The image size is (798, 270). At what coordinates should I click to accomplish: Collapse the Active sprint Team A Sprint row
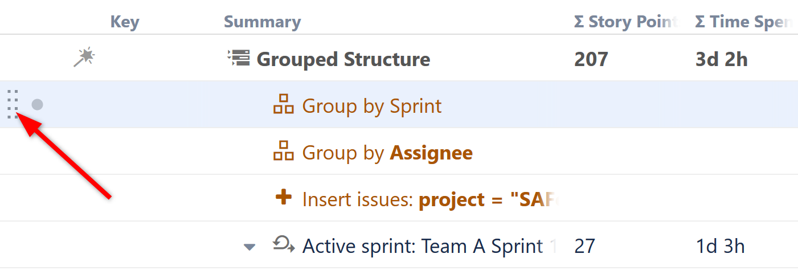[249, 247]
